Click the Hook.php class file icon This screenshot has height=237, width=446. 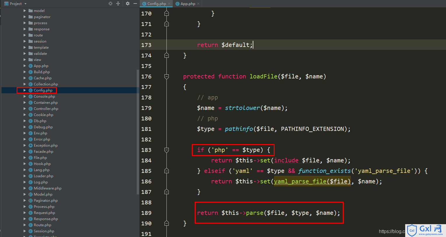tap(31, 164)
